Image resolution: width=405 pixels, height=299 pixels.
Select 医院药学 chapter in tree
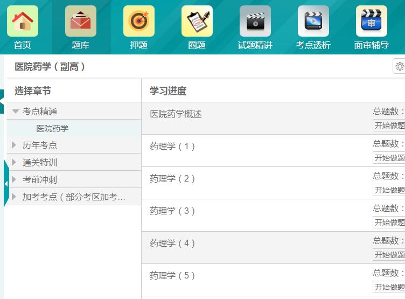pos(52,128)
